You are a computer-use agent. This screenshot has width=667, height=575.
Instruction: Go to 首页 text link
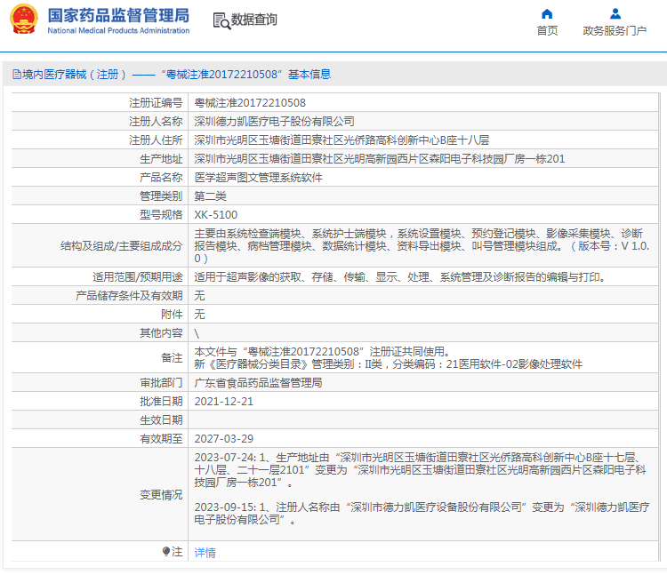click(547, 30)
